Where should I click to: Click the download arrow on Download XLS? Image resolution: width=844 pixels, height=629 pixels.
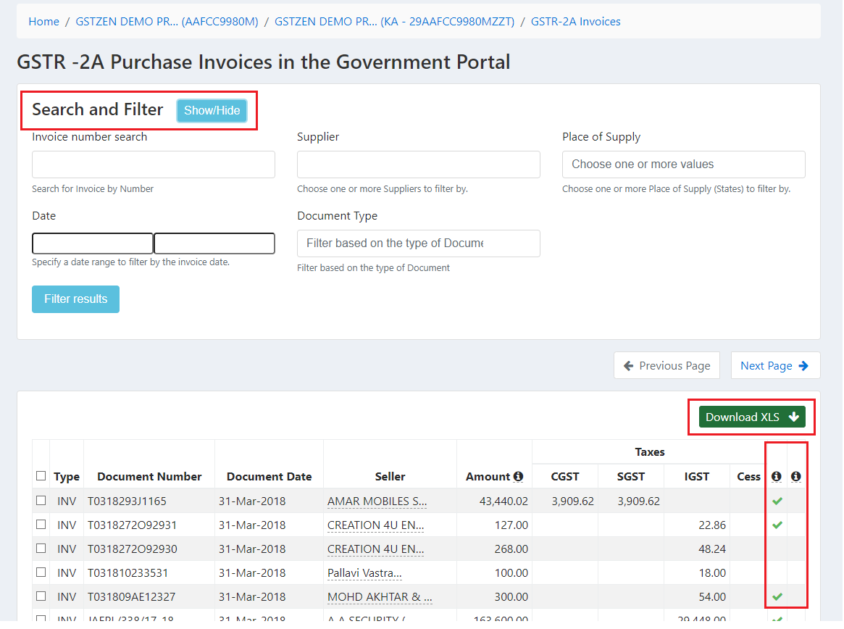point(793,417)
